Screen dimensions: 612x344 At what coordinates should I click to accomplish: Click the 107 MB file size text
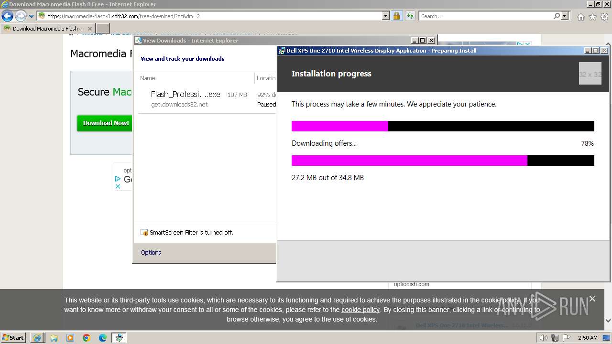[237, 95]
